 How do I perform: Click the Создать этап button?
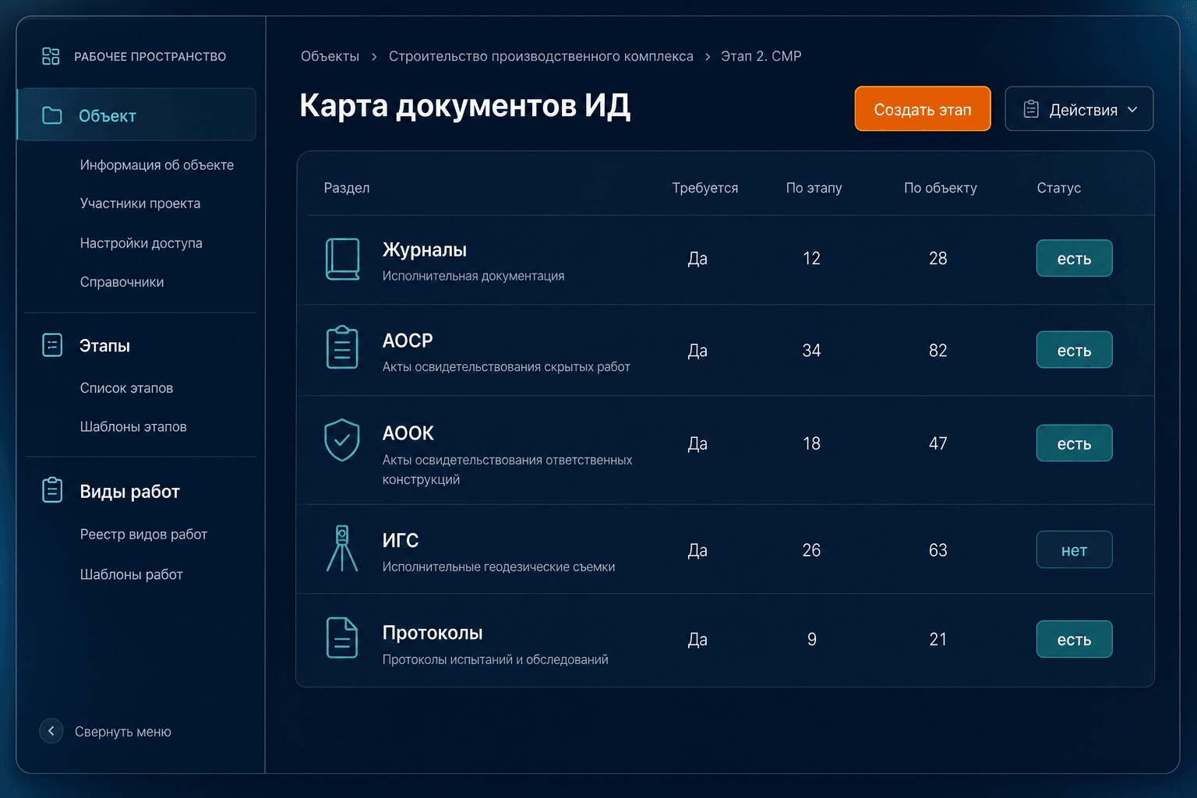pyautogui.click(x=923, y=109)
